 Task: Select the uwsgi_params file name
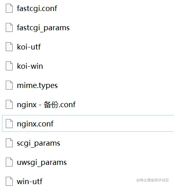[x=42, y=162]
